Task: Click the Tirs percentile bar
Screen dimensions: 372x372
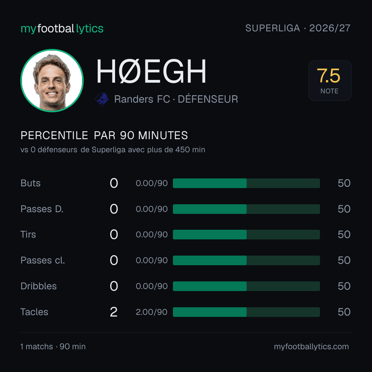Action: pos(246,235)
